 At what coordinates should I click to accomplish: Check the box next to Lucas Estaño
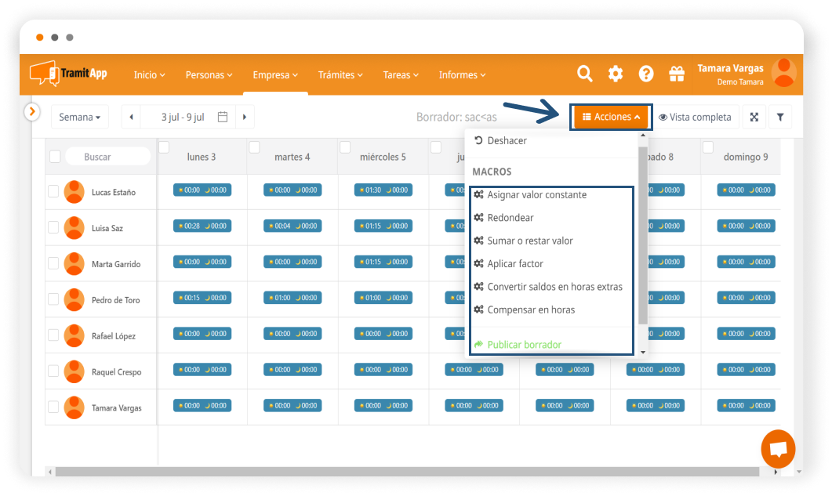click(53, 191)
